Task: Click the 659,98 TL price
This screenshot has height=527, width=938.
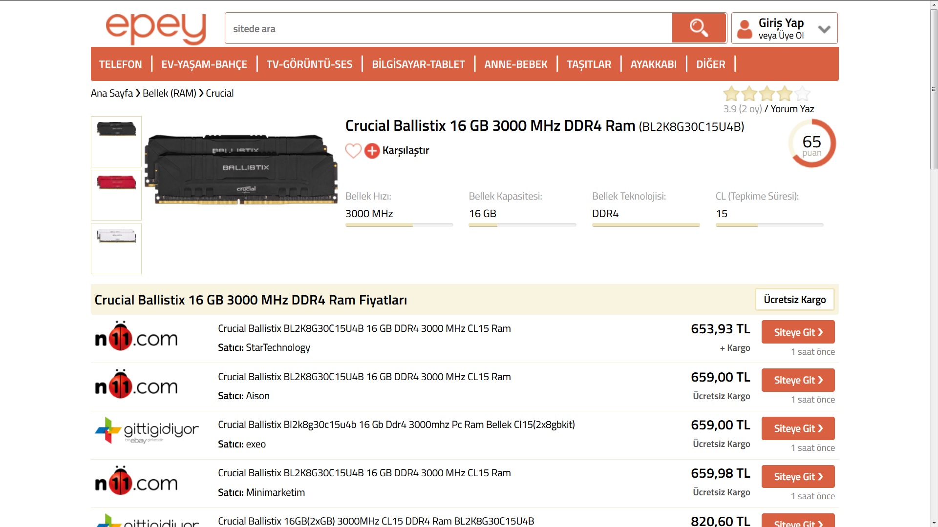Action: tap(721, 473)
